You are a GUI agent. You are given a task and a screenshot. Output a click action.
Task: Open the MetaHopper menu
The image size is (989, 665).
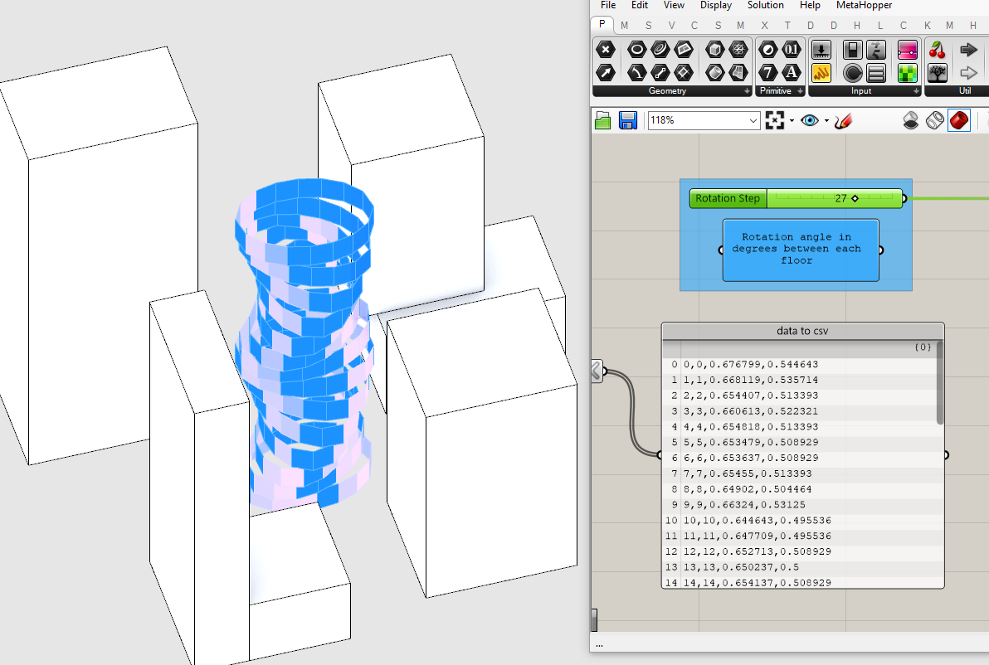864,5
